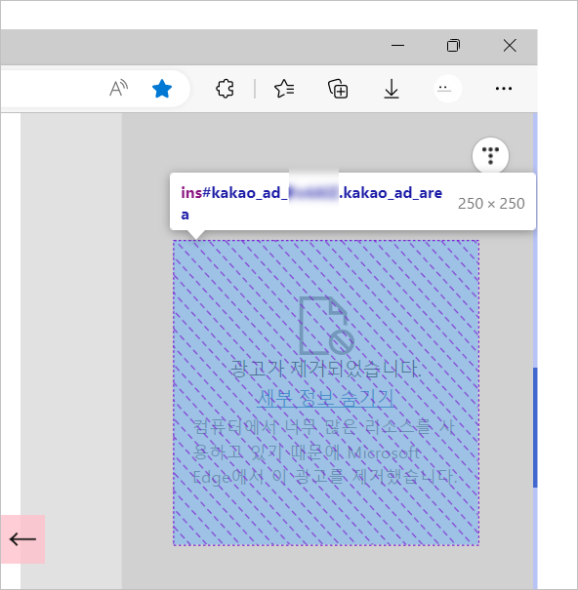Image resolution: width=578 pixels, height=590 pixels.
Task: Open the Collections icon
Action: coord(338,89)
